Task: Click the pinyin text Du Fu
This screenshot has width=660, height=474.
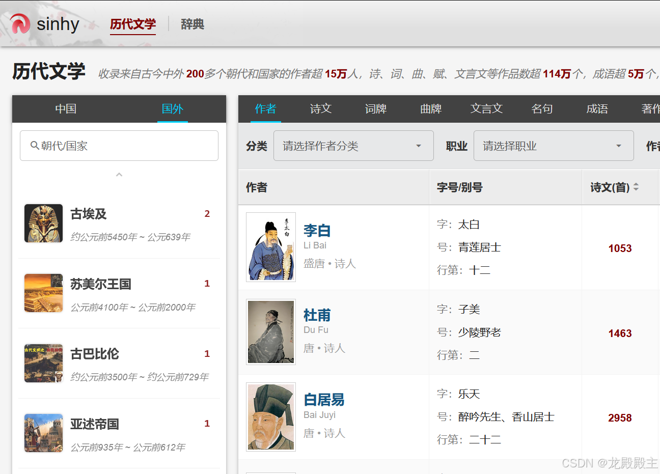Action: click(316, 330)
